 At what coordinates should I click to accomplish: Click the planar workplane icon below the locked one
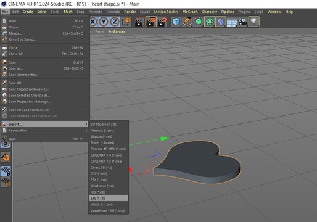point(6,182)
